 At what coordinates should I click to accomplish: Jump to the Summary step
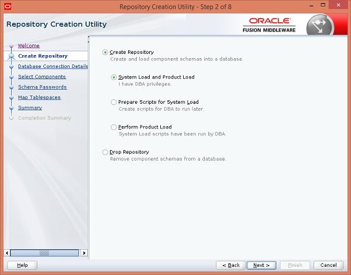coord(30,108)
